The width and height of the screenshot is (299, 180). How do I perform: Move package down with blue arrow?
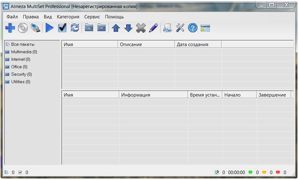click(x=128, y=28)
